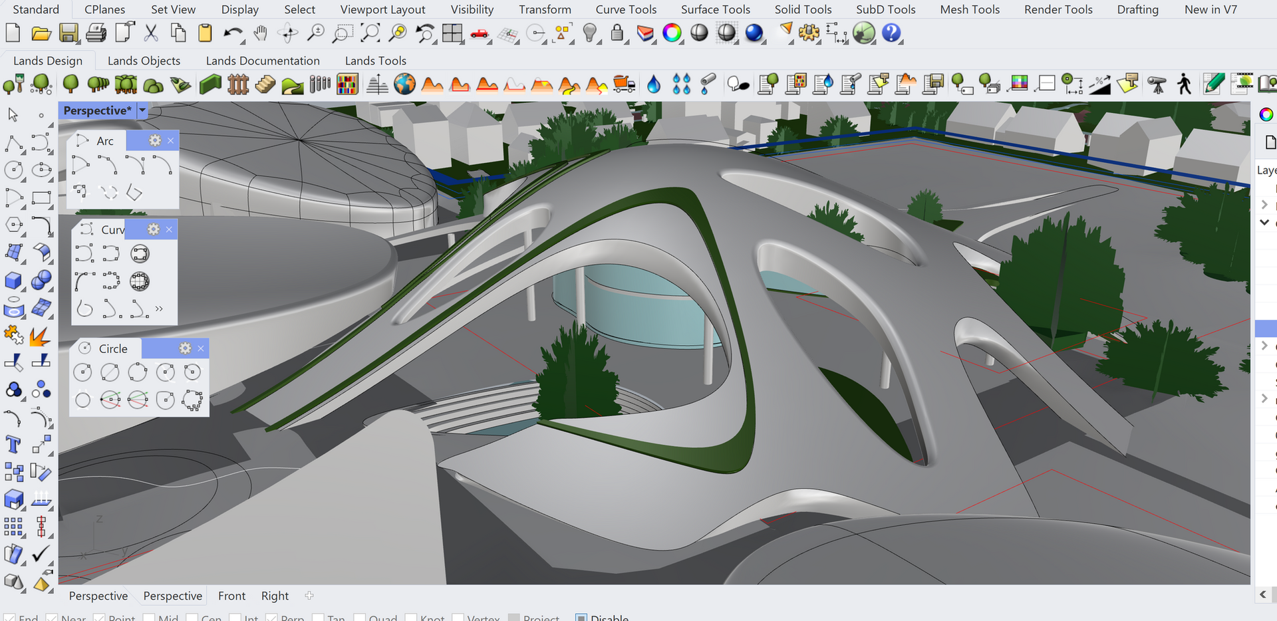Viewport: 1277px width, 621px height.
Task: Enable the Int object snap checkbox
Action: (x=234, y=618)
